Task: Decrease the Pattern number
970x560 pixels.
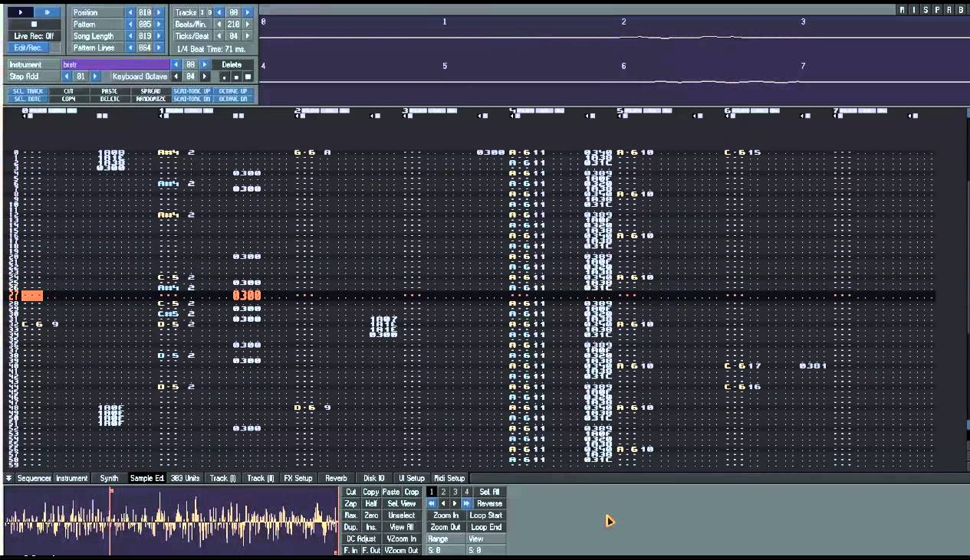Action: coord(130,25)
